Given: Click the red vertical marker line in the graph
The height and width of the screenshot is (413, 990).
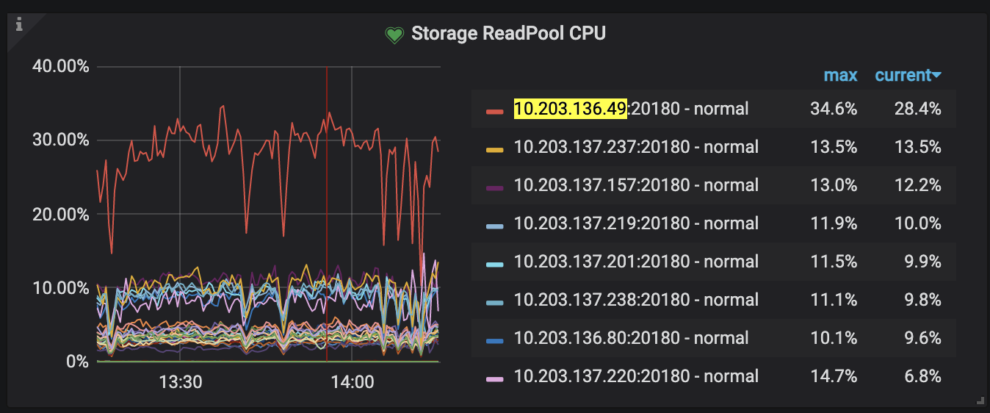Looking at the screenshot, I should (326, 220).
